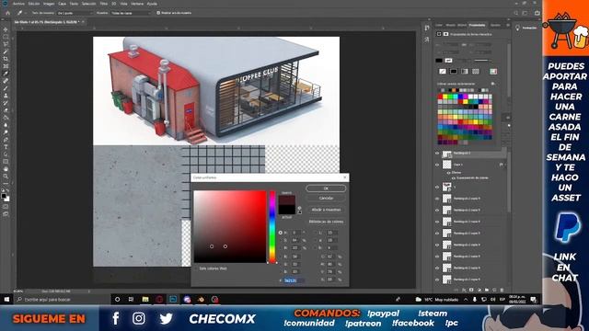Choose the solid color fill type icon
Viewport: 589px width, 331px height.
454,72
